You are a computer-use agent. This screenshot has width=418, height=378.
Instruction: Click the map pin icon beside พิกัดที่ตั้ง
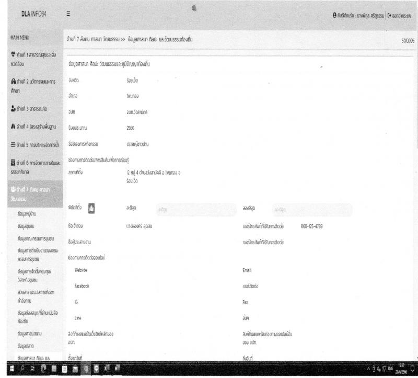(91, 208)
